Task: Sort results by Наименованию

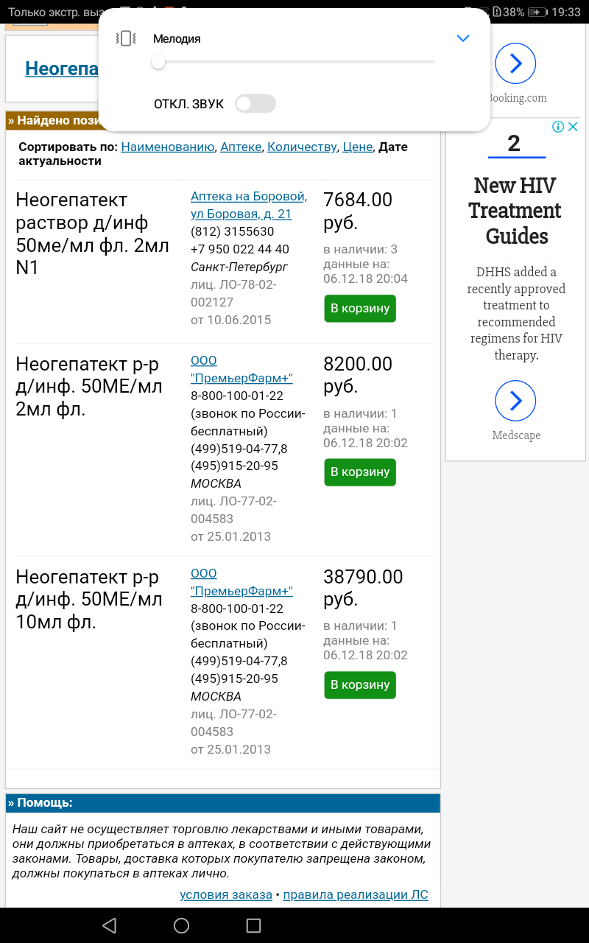Action: click(167, 147)
